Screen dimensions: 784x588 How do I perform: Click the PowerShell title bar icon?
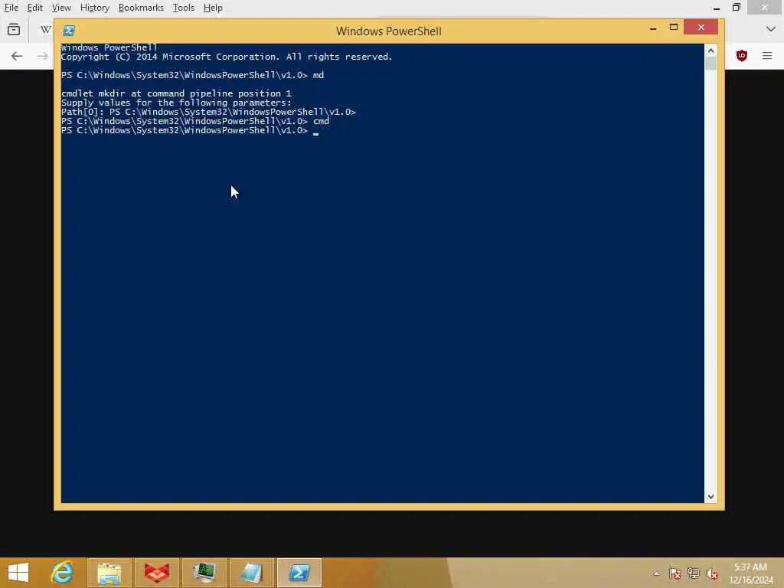click(x=69, y=31)
